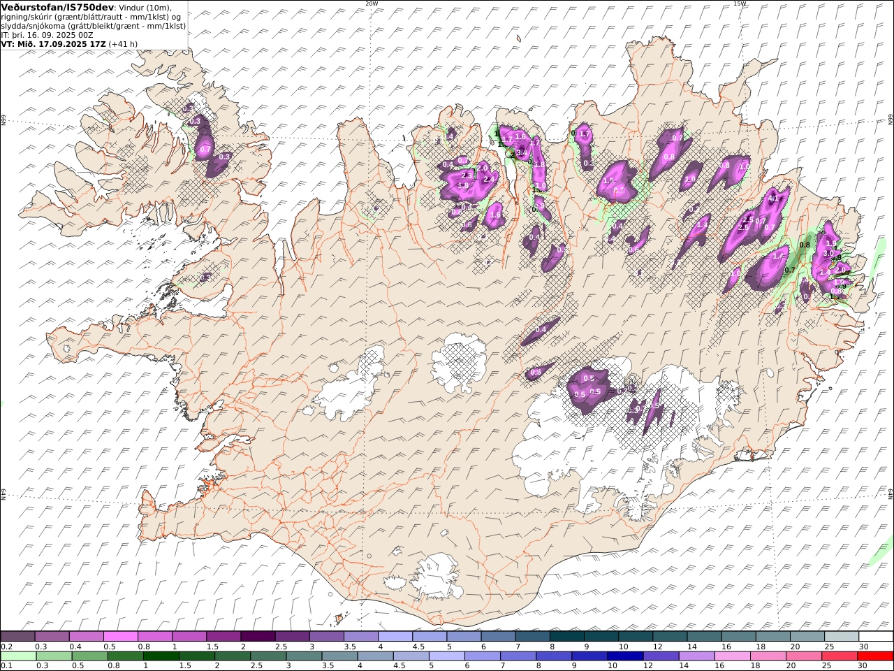Select lower legend swatch for 16 (pale pink)

(x=732, y=656)
